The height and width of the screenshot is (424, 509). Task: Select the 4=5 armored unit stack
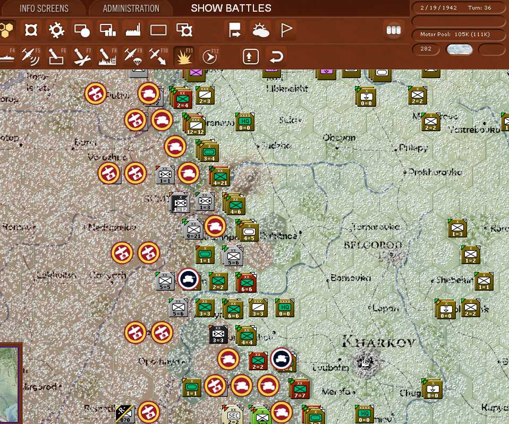[x=249, y=232]
